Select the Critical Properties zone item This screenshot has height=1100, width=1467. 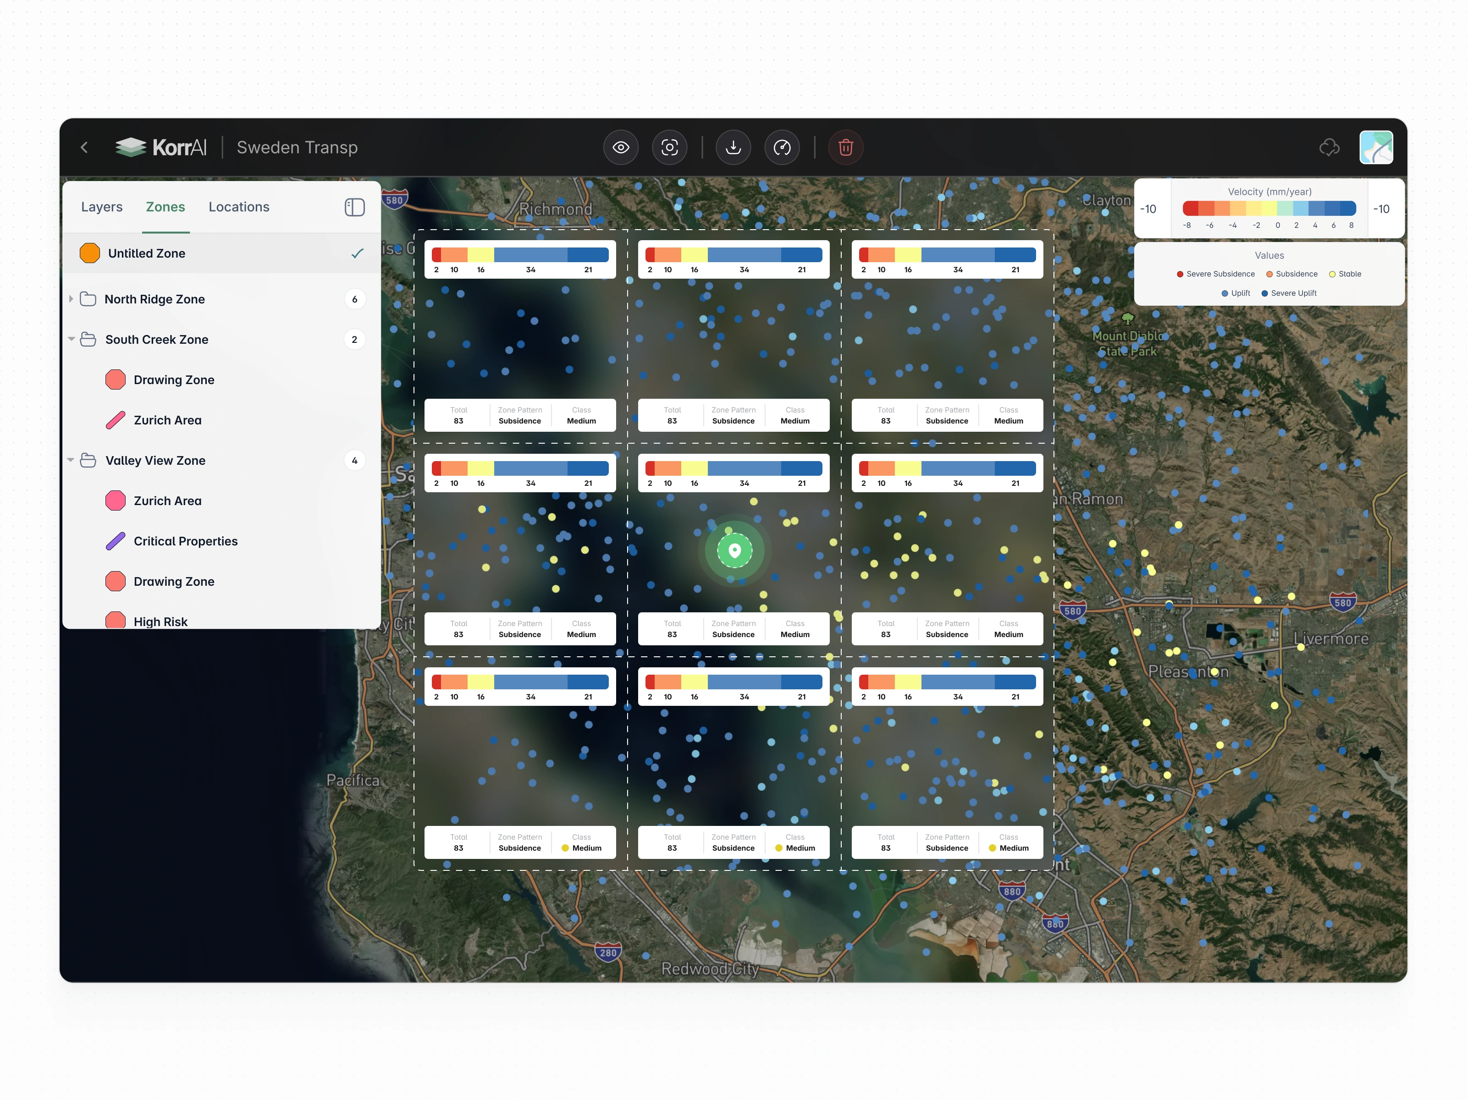pos(185,541)
